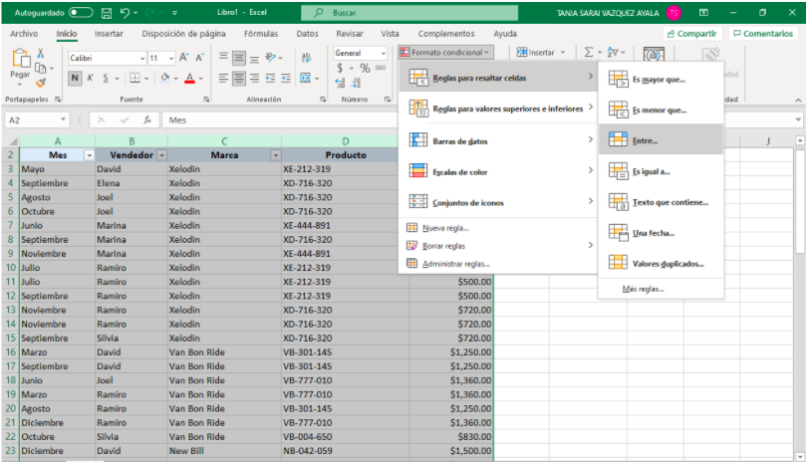Click the orientation text angle icon
The height and width of the screenshot is (462, 808).
271,57
